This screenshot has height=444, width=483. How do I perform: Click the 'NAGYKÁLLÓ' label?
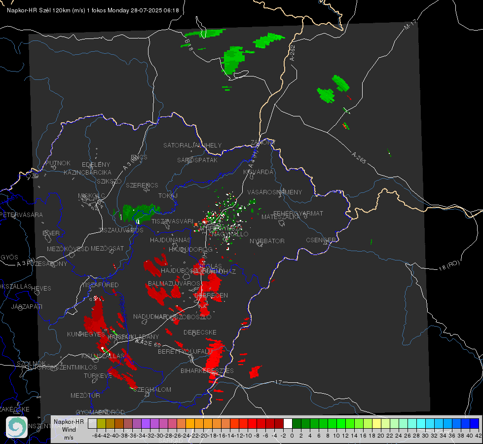click(x=230, y=234)
